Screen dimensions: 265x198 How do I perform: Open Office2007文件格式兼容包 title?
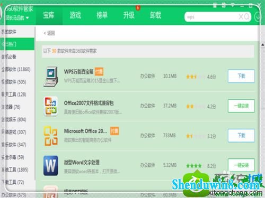pyautogui.click(x=89, y=103)
